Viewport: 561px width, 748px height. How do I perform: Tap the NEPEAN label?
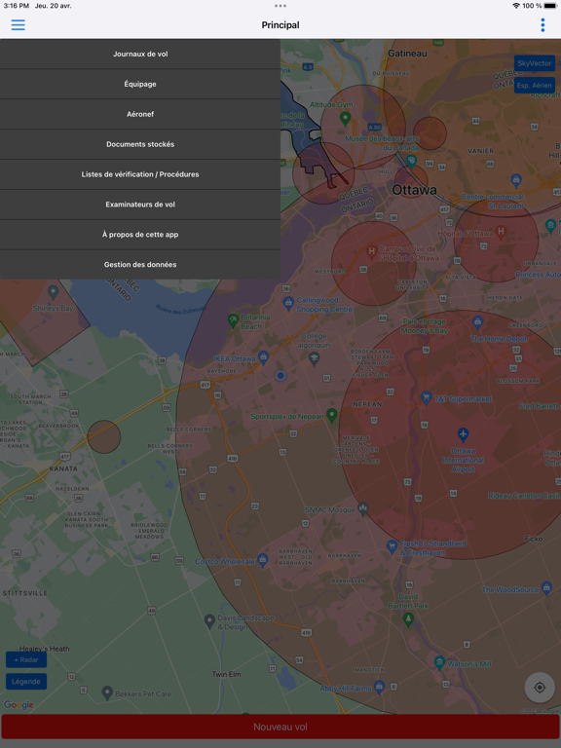[x=367, y=404]
